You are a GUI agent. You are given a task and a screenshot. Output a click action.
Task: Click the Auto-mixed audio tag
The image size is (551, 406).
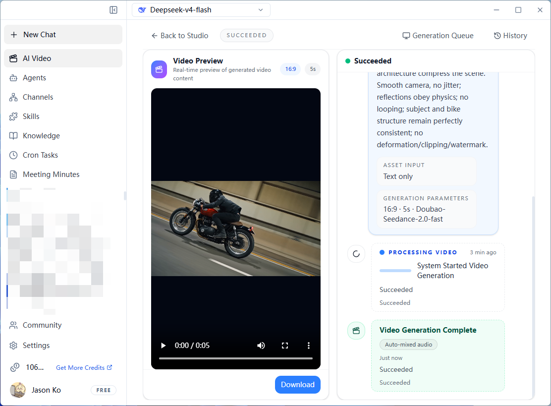(408, 345)
